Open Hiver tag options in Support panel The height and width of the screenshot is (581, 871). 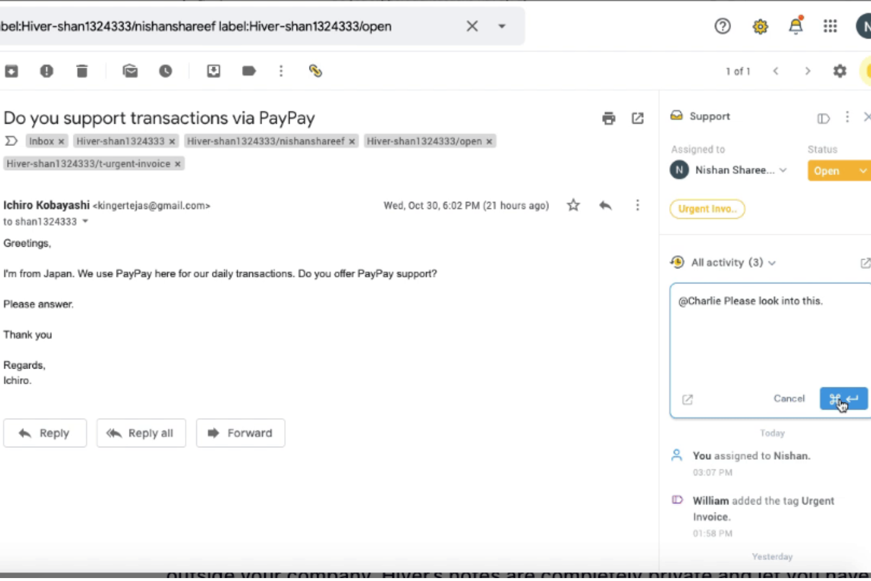[x=822, y=118]
